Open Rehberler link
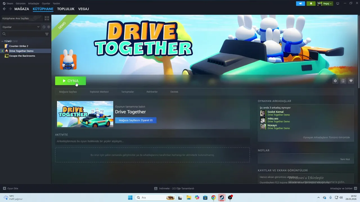 pyautogui.click(x=152, y=92)
